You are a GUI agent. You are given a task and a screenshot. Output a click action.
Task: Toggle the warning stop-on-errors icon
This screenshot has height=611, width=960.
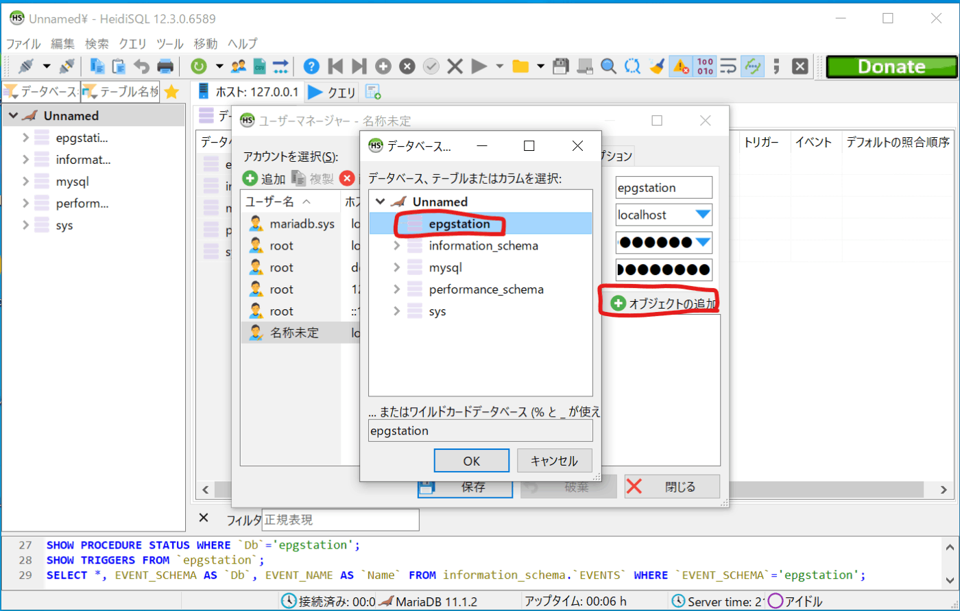coord(680,67)
